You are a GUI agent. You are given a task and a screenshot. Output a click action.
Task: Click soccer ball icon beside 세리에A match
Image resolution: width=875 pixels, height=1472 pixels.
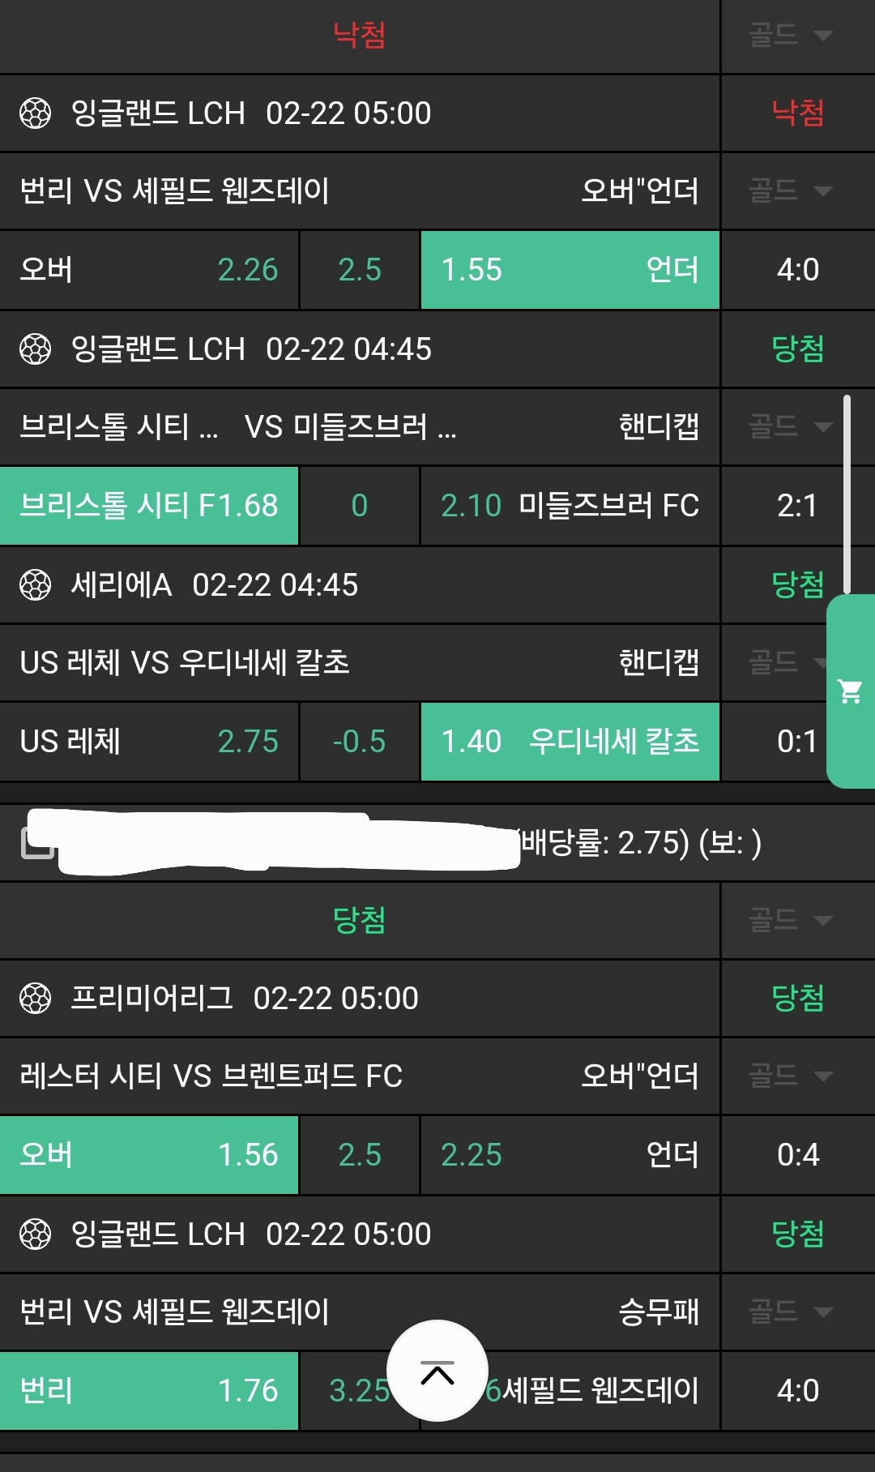[35, 584]
